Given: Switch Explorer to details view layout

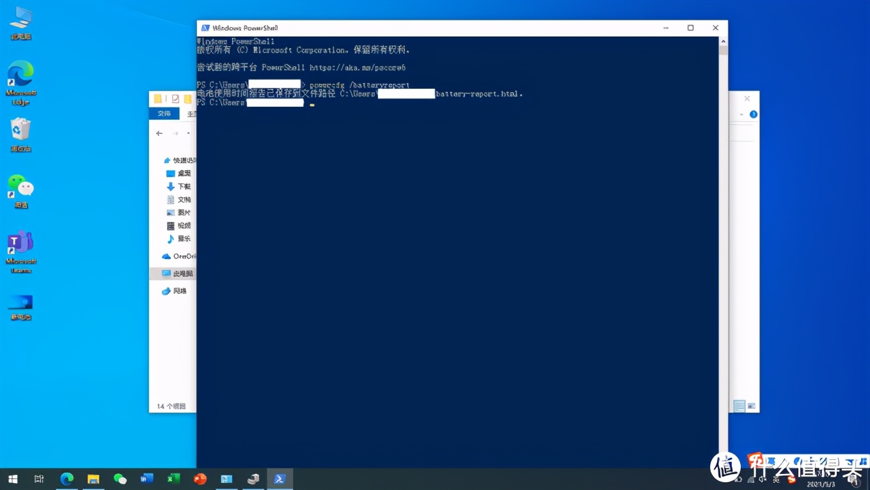Looking at the screenshot, I should tap(739, 406).
